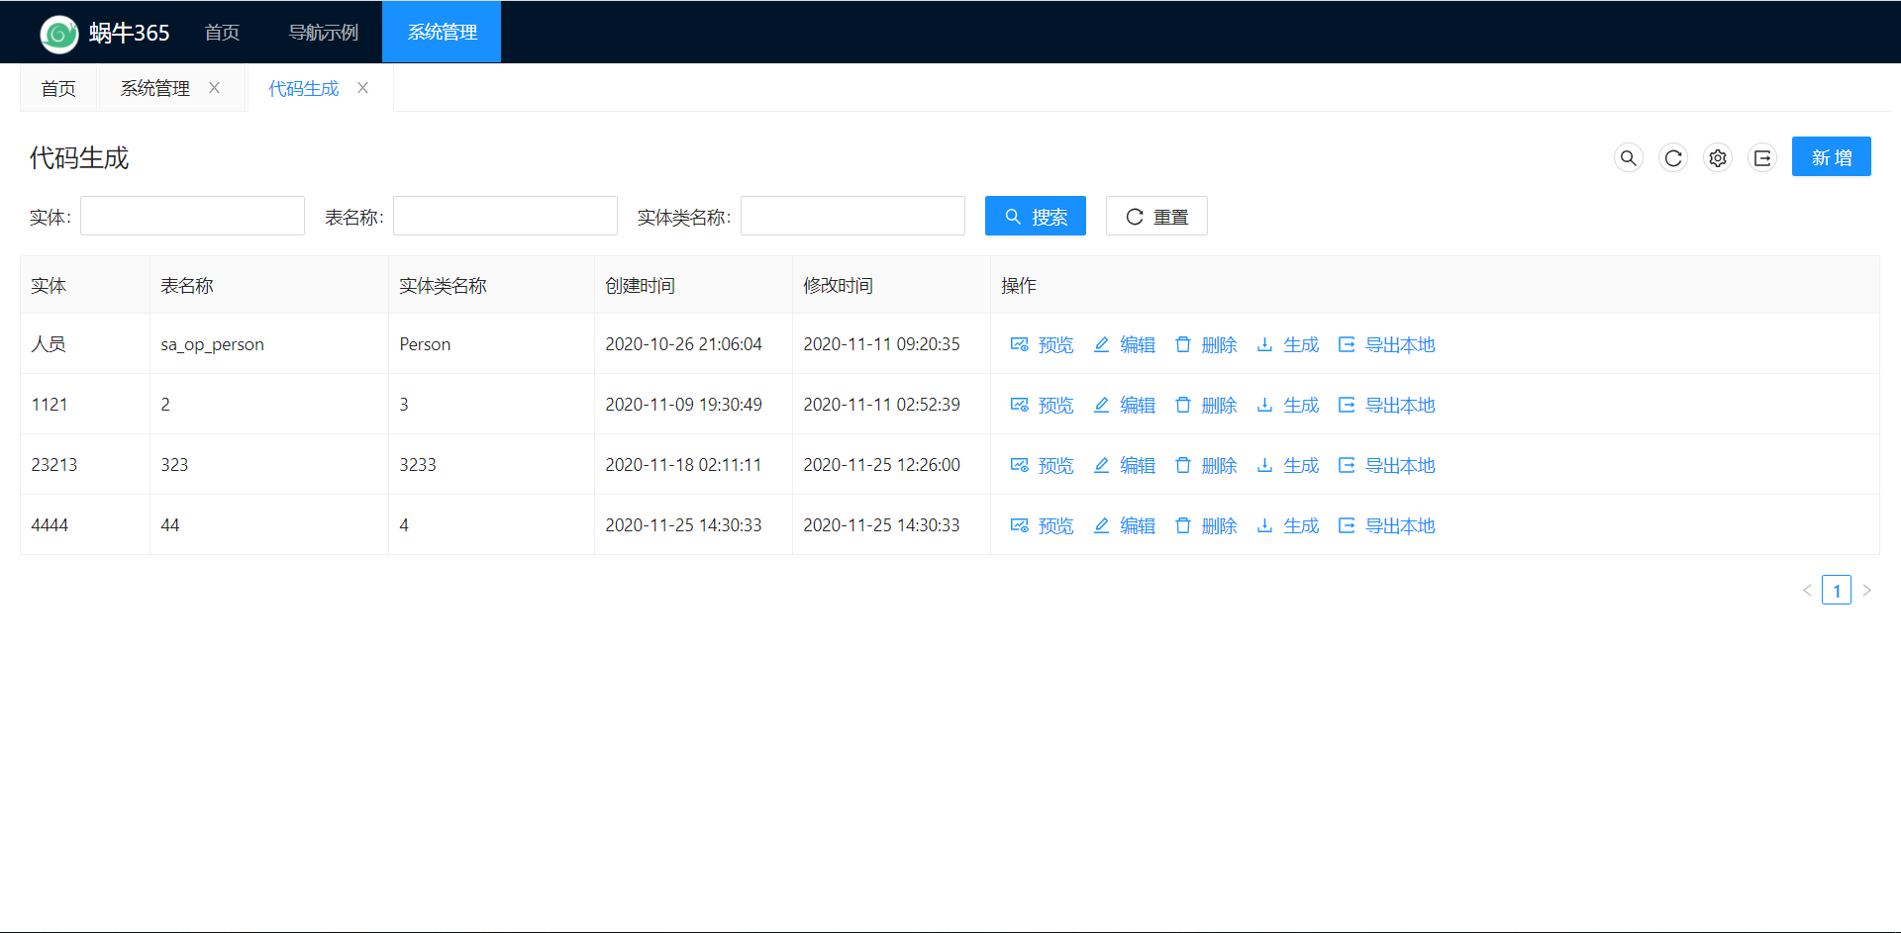Select 系统管理 in top navigation

442,33
